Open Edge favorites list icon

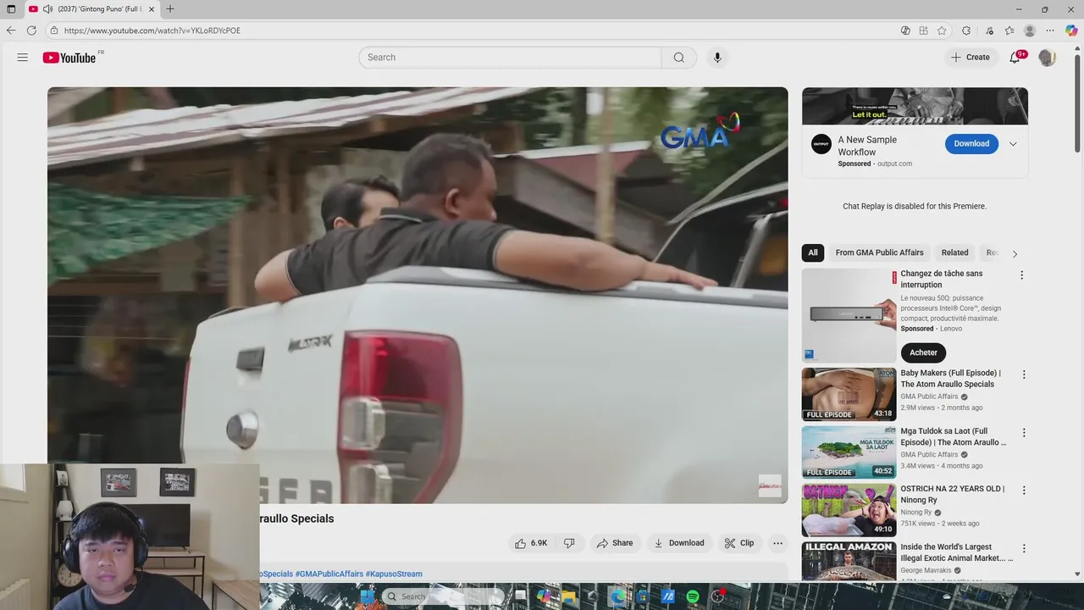pyautogui.click(x=1009, y=30)
